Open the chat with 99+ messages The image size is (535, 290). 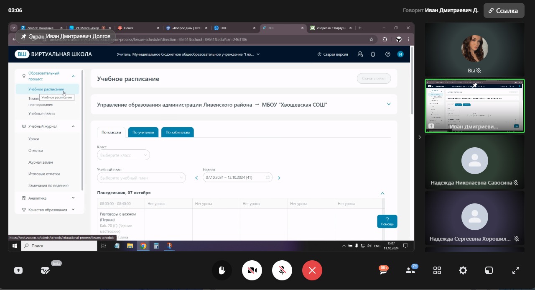tap(383, 270)
